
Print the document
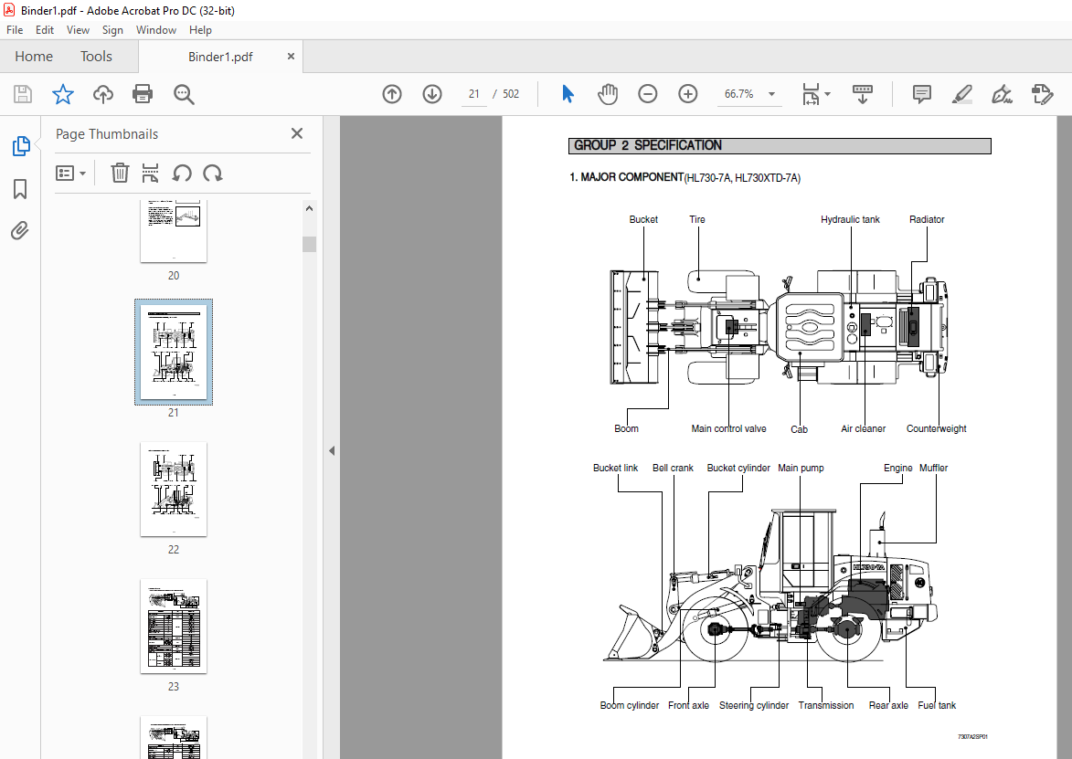(143, 93)
